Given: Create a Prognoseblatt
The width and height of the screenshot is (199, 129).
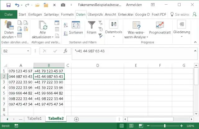Looking at the screenshot, I should (x=160, y=28).
